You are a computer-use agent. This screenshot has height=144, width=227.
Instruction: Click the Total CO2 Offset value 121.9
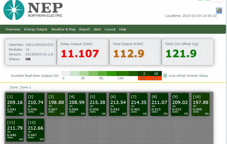point(181,53)
